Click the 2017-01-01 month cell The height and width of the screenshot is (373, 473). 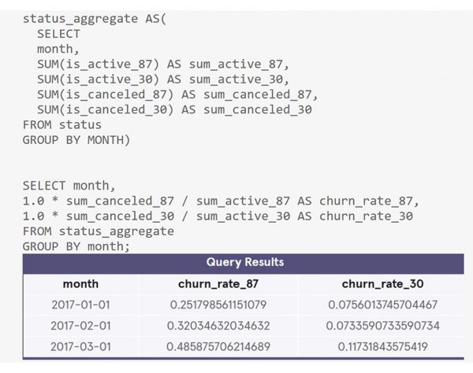click(x=80, y=305)
